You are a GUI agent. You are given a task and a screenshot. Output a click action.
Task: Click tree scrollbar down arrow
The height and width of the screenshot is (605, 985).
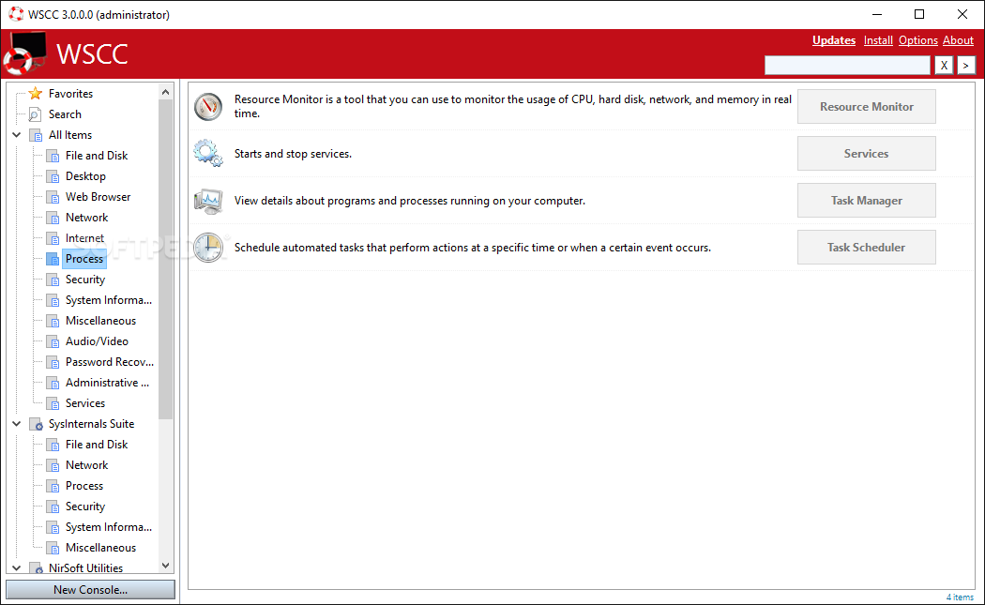pyautogui.click(x=165, y=566)
